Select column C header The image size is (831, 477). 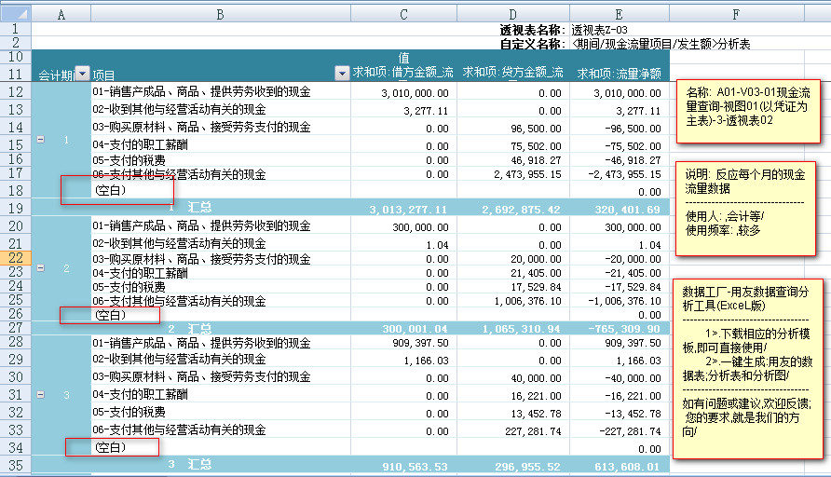[403, 14]
